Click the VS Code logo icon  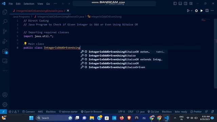(4, 4)
